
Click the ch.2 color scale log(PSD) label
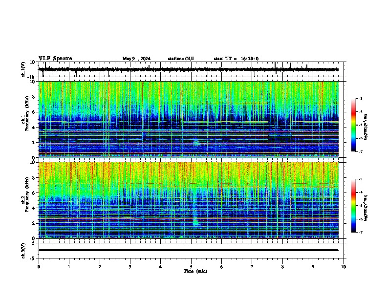[366, 208]
